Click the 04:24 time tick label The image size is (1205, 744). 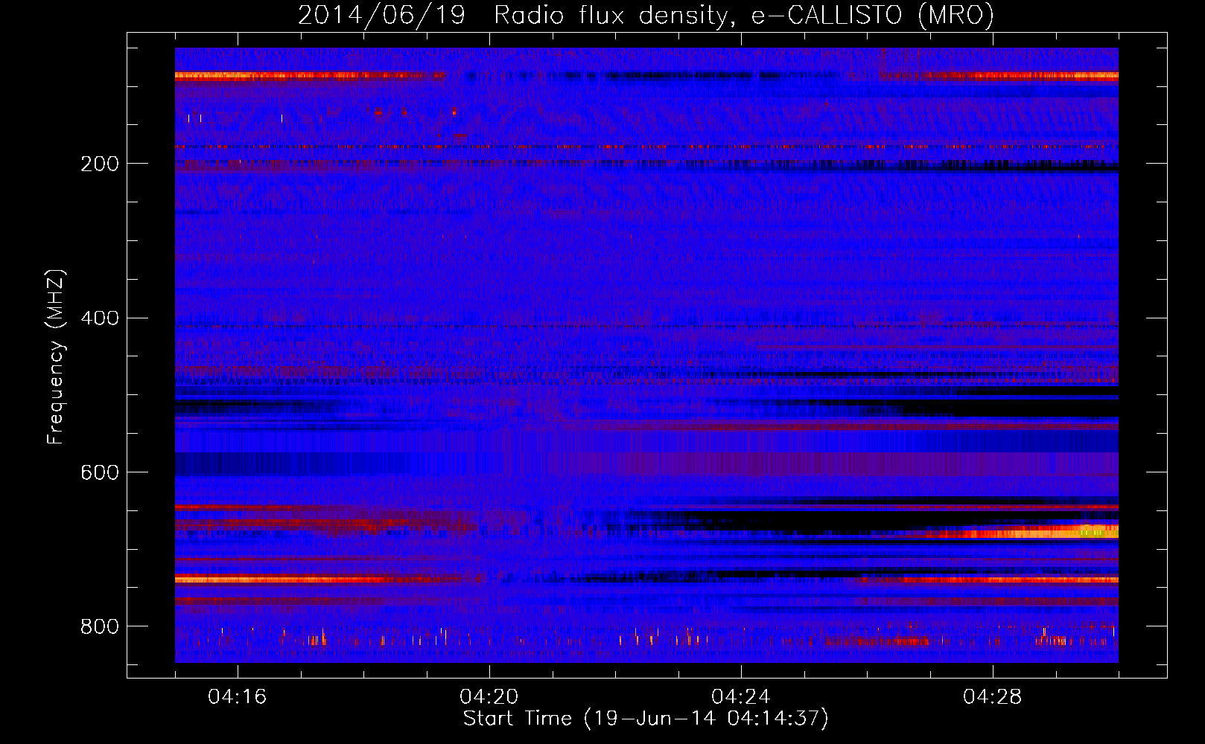click(741, 697)
